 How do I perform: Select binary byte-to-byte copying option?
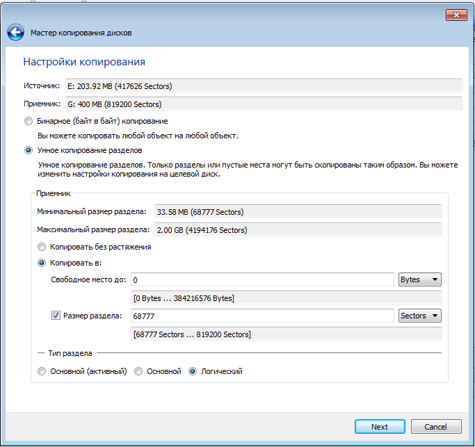pos(29,121)
